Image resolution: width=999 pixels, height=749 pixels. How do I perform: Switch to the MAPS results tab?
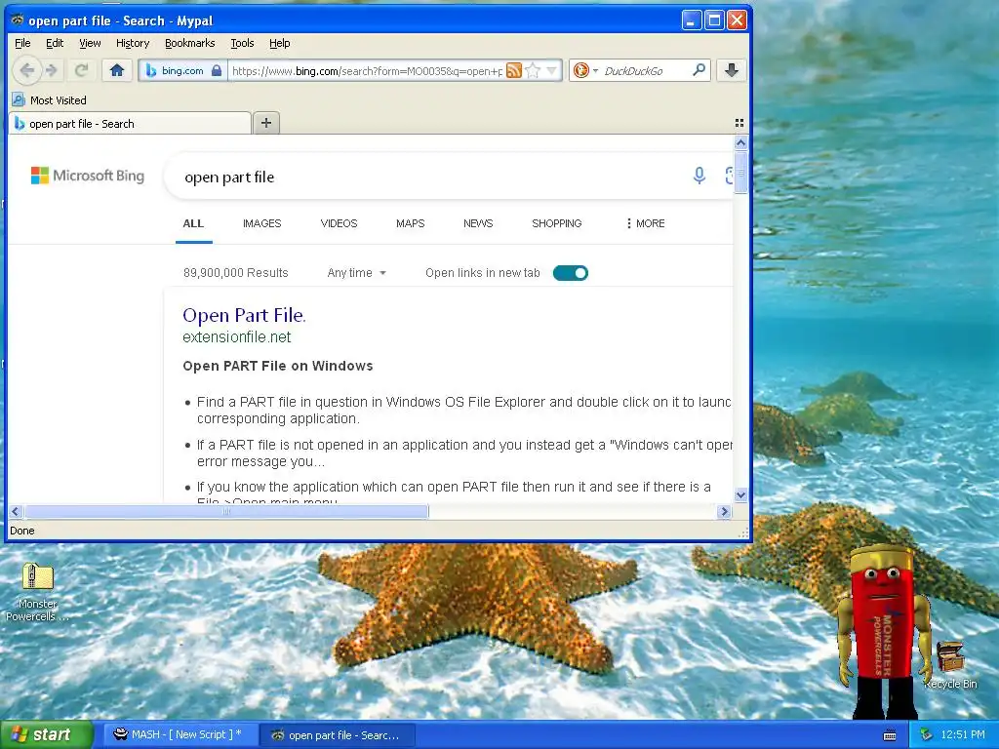coord(411,223)
